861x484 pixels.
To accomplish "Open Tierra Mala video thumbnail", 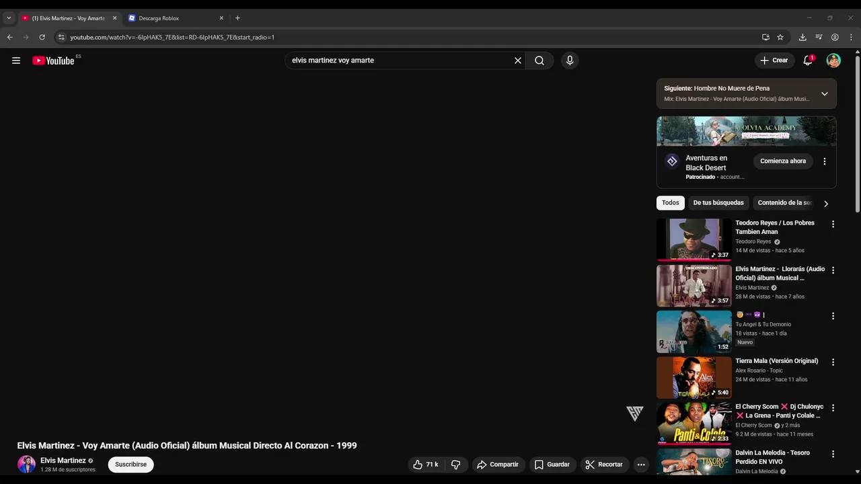I will click(x=694, y=378).
